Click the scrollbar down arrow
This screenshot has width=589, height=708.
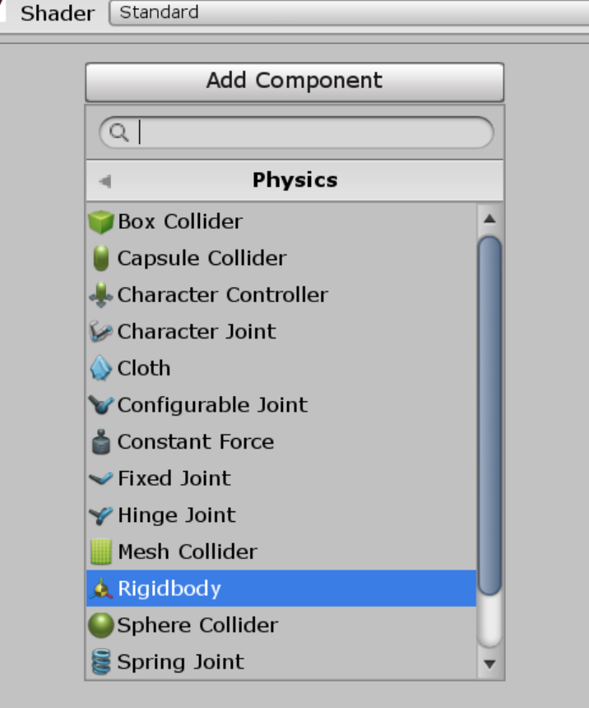pyautogui.click(x=489, y=663)
